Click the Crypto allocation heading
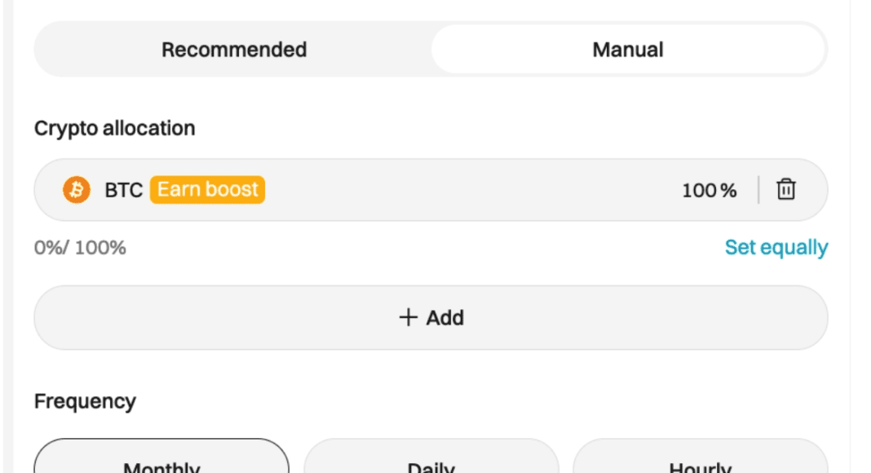The image size is (871, 473). pos(114,128)
